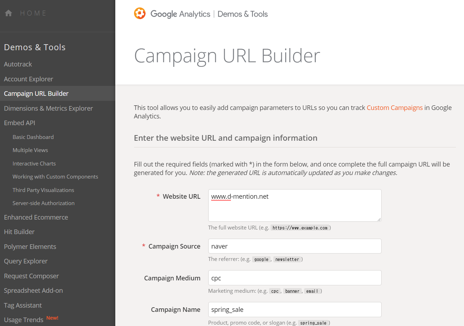Open Multiple Views sub-item
The height and width of the screenshot is (326, 464).
(30, 150)
